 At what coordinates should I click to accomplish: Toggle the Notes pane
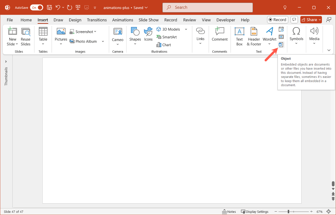coord(229,212)
